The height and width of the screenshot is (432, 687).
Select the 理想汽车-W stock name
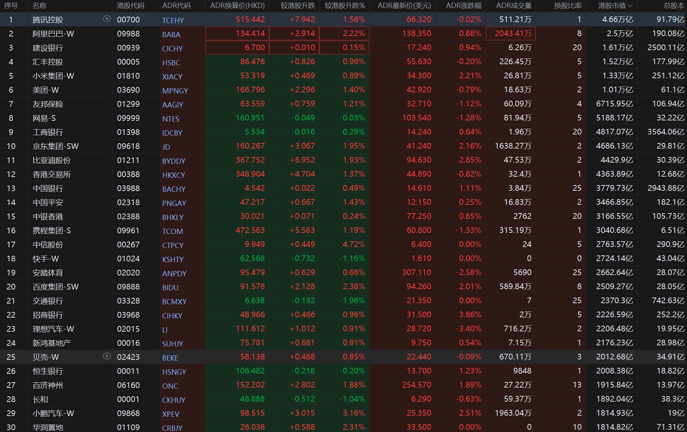click(53, 329)
